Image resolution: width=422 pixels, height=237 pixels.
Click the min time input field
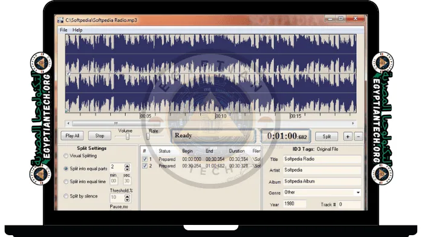tap(114, 181)
